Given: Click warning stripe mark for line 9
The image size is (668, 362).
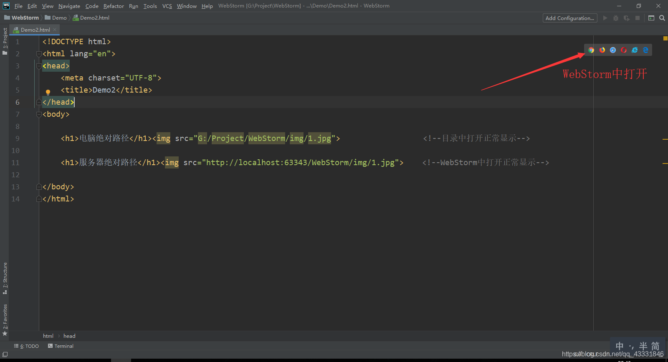Looking at the screenshot, I should (665, 139).
